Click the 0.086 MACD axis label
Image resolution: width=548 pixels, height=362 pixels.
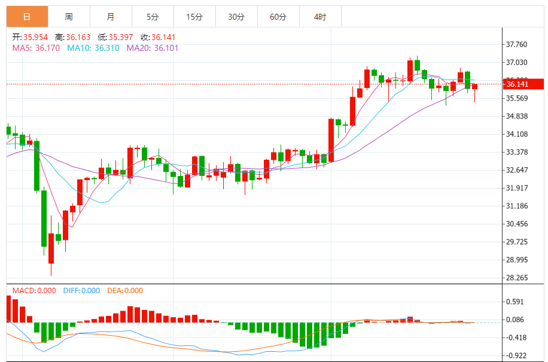[515, 320]
